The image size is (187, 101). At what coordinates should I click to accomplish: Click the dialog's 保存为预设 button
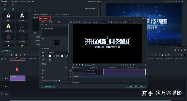[48, 86]
